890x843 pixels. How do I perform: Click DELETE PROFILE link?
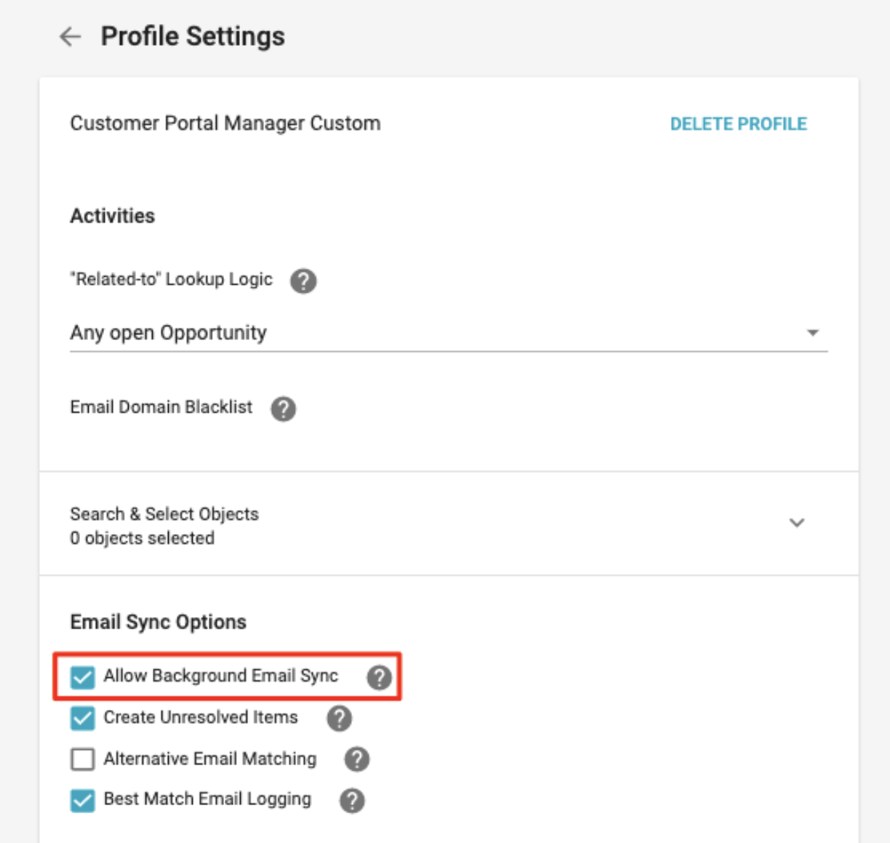click(x=738, y=124)
